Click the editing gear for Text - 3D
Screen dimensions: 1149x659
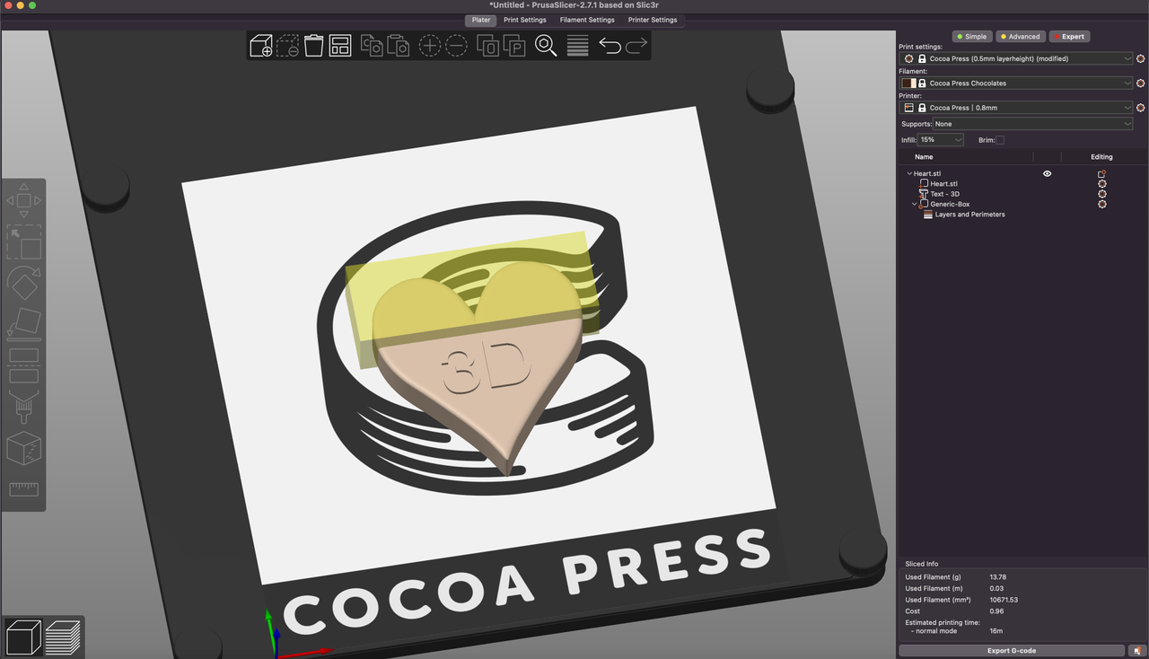(x=1102, y=194)
